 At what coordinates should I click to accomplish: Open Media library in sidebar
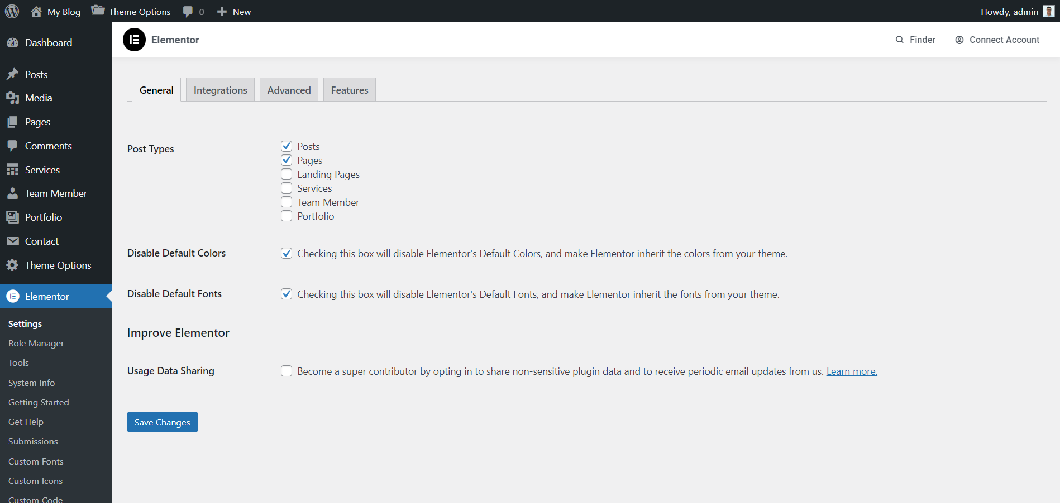click(39, 98)
